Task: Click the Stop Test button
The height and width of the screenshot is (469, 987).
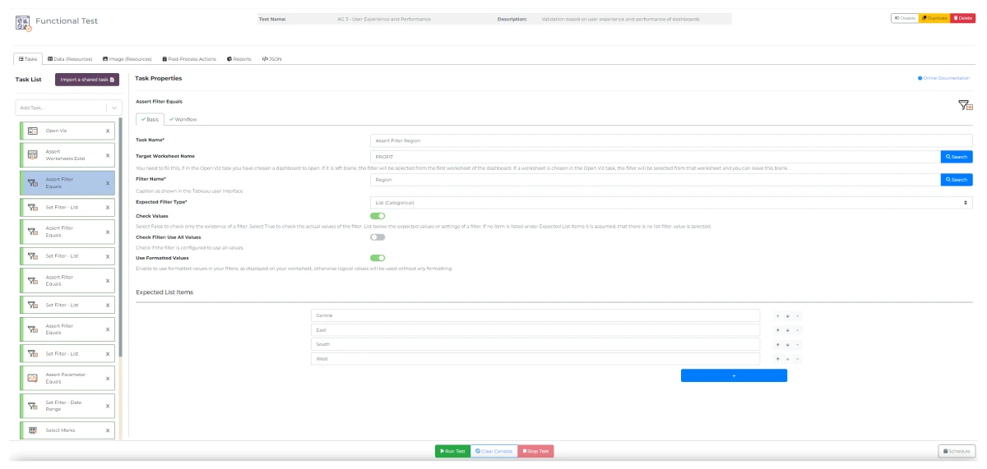Action: (x=536, y=451)
